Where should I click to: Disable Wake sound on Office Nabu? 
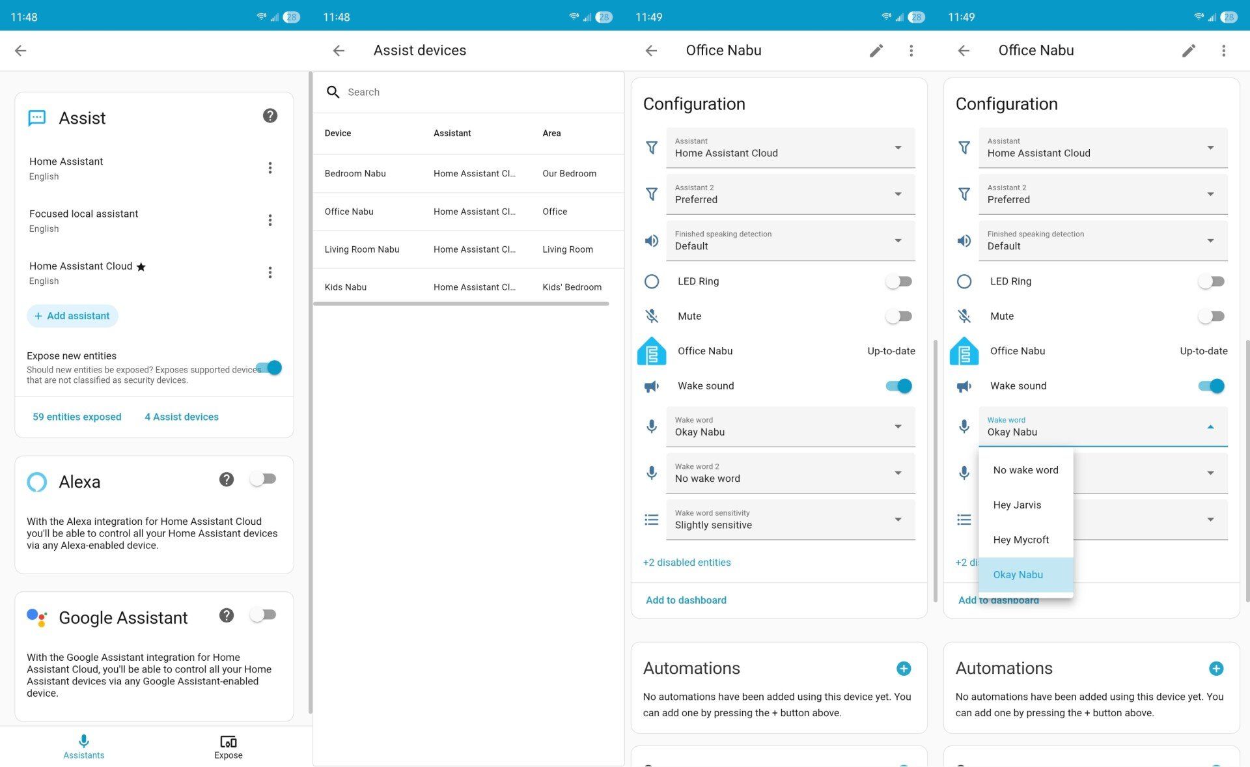(x=897, y=385)
